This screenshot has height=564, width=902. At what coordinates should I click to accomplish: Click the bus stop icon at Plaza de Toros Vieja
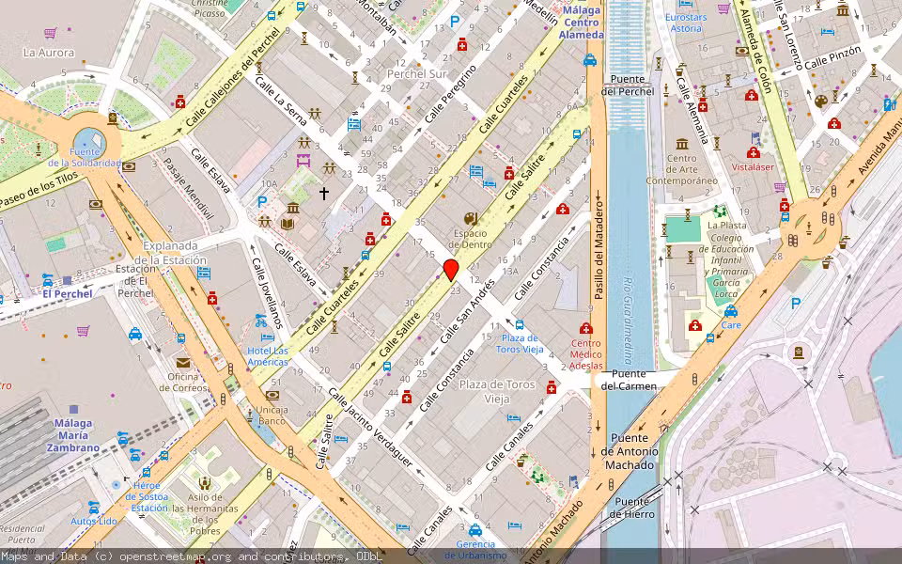point(519,324)
